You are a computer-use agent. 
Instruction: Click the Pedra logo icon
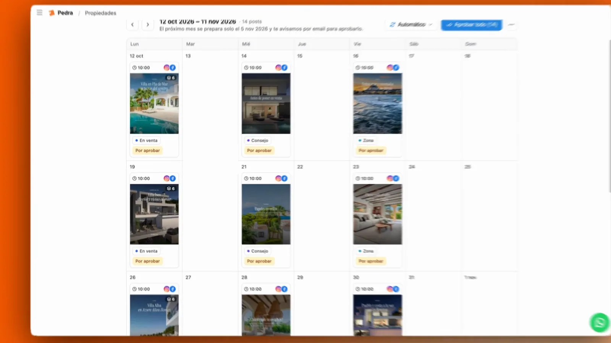coord(52,13)
